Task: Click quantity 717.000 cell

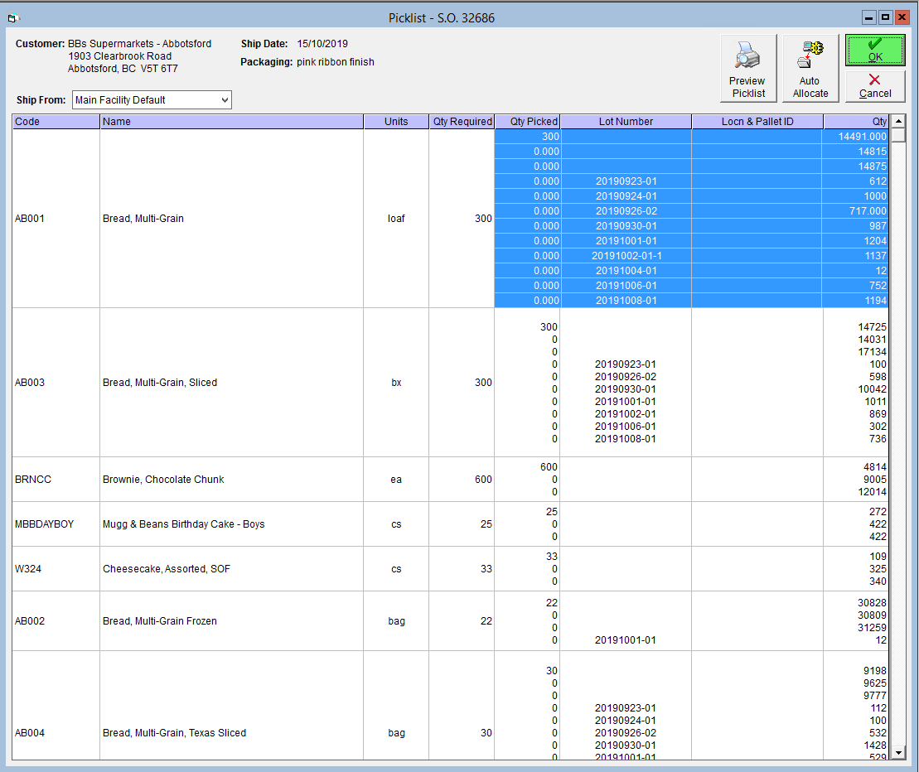Action: click(x=856, y=211)
